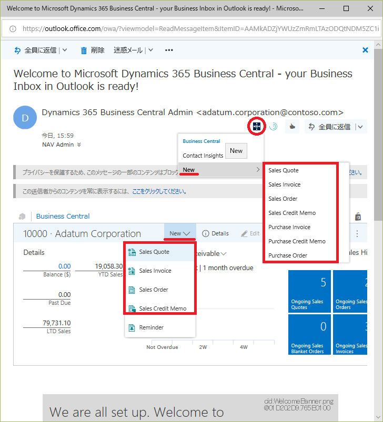Screen dimensions: 383x422
Task: Expand the junk mail dropdown arrow
Action: pos(150,50)
